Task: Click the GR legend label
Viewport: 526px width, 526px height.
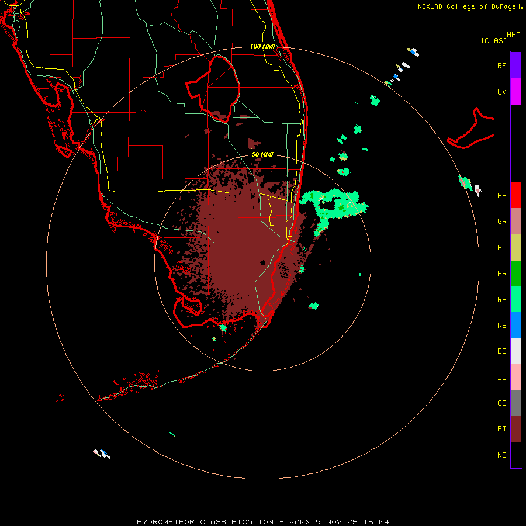Action: tap(501, 221)
